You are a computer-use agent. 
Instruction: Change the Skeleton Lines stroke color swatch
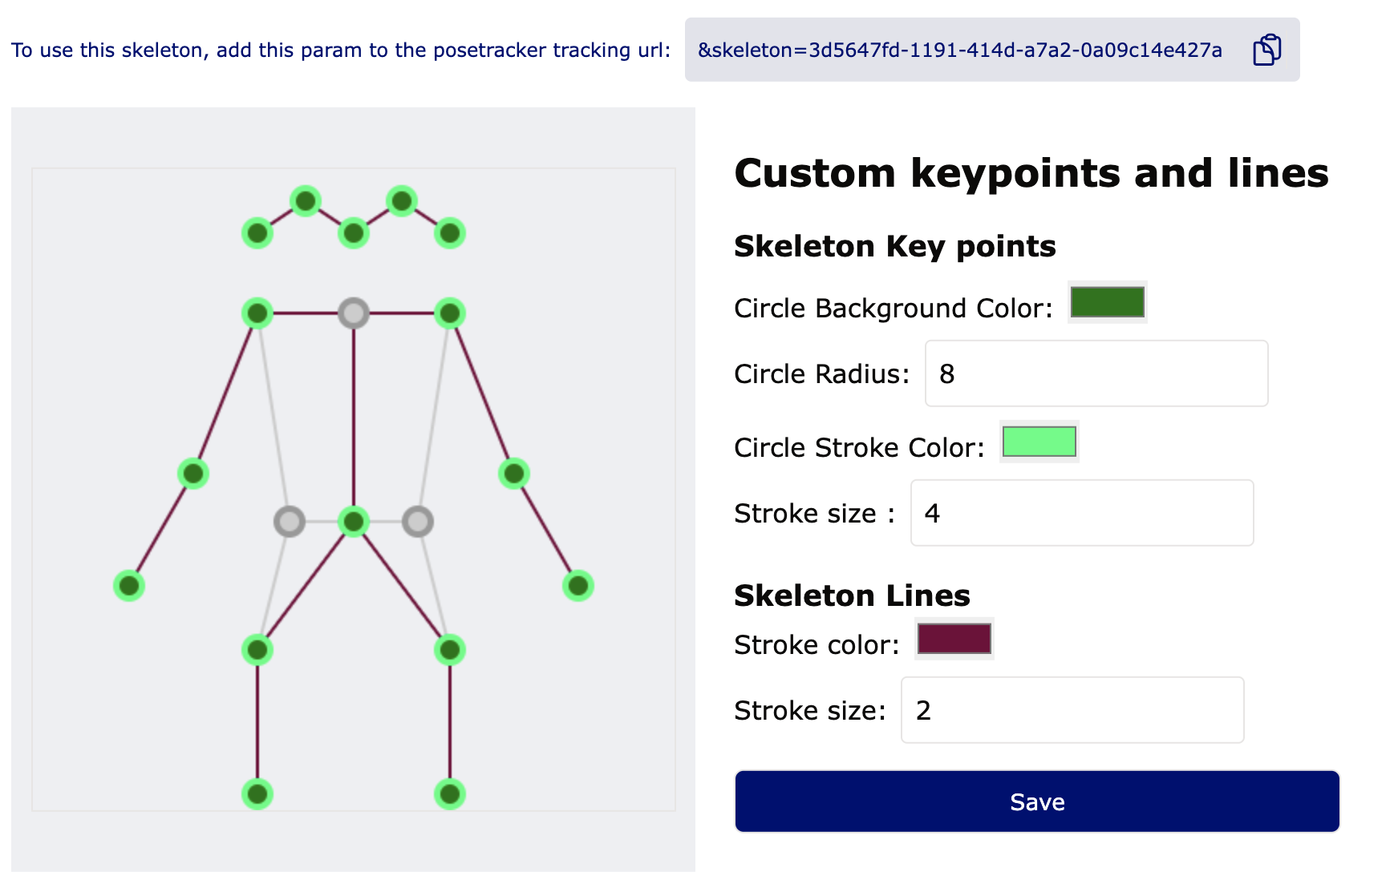954,639
